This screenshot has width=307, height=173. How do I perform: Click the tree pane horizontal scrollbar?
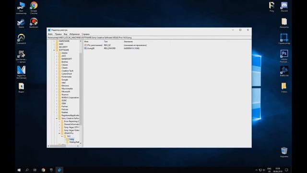click(58, 146)
